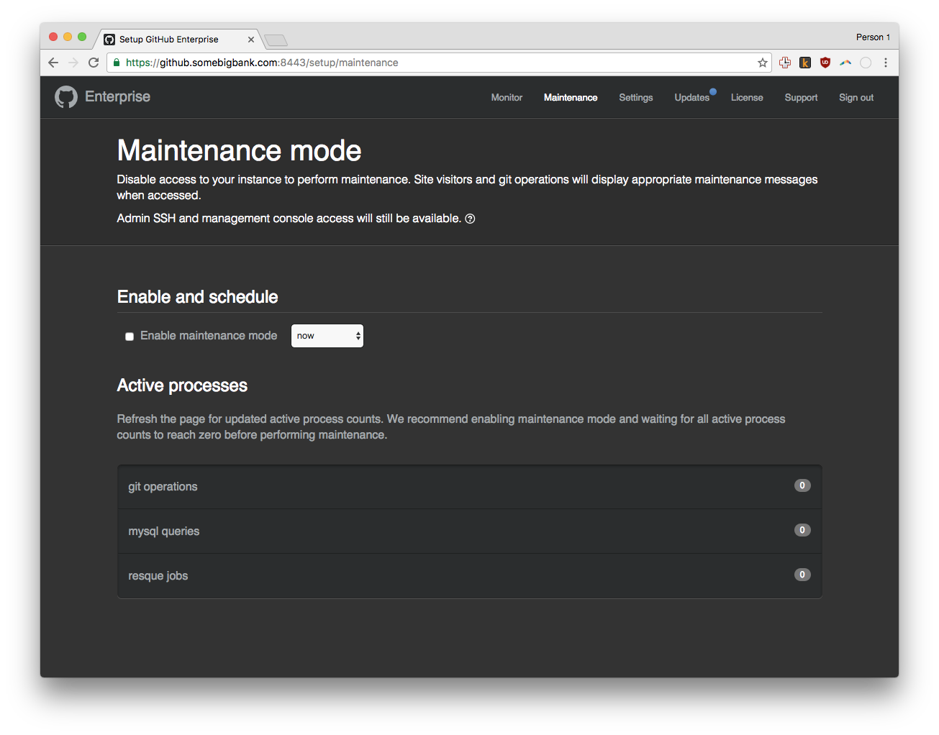This screenshot has width=939, height=735.
Task: Reload the page with the refresh icon
Action: 94,63
